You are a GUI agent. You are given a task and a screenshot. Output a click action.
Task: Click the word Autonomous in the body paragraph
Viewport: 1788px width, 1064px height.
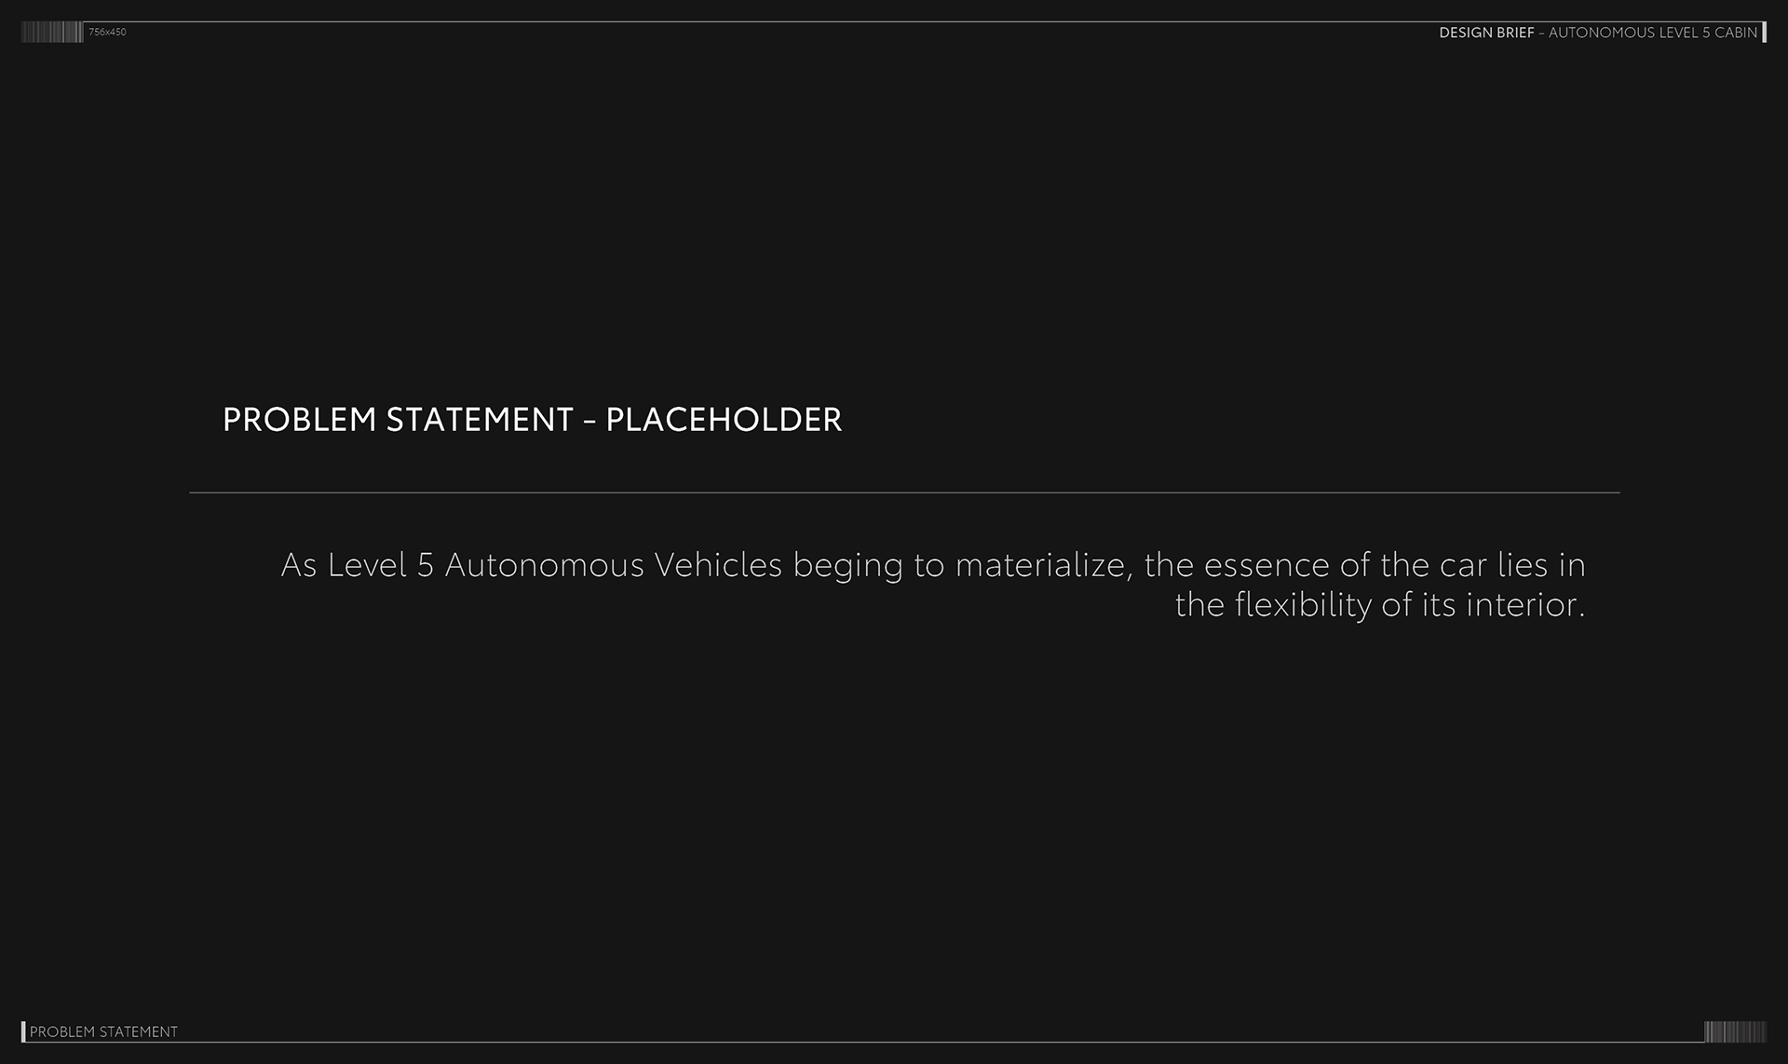[x=544, y=565]
